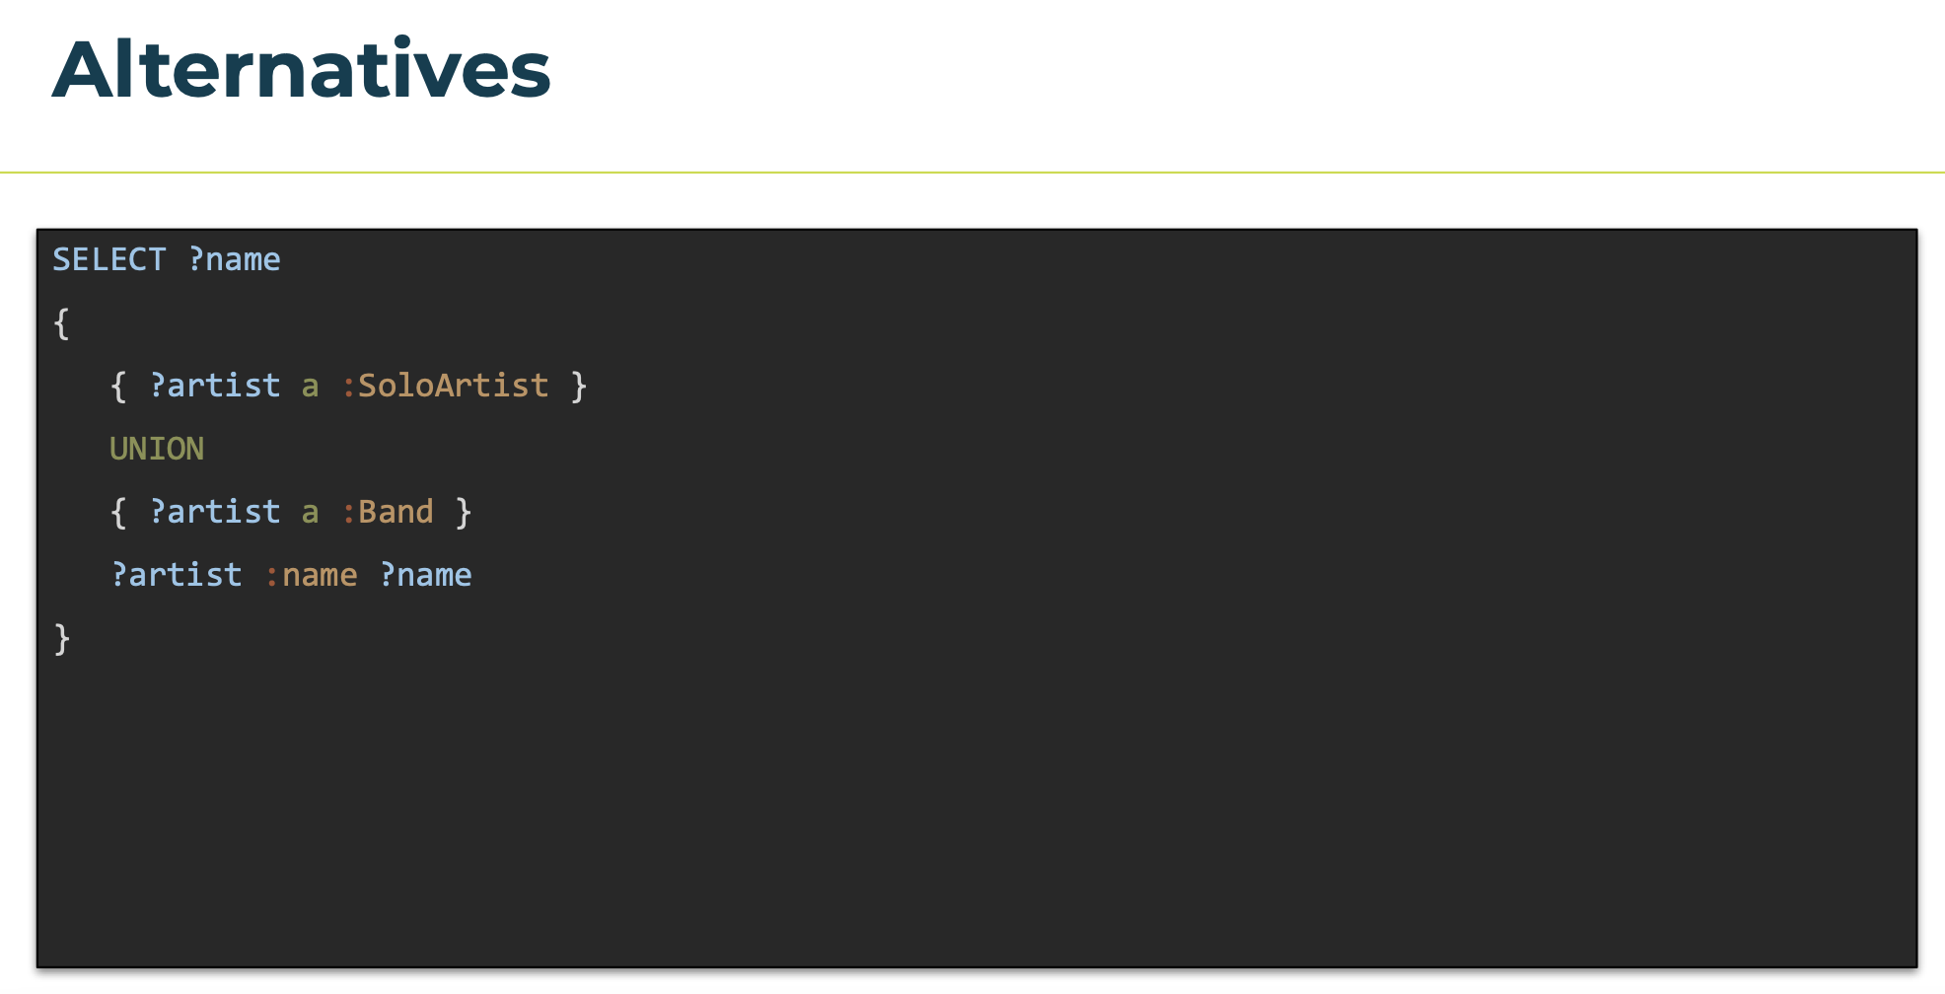
Task: Click :SoloArtist class name
Action: [x=445, y=386]
